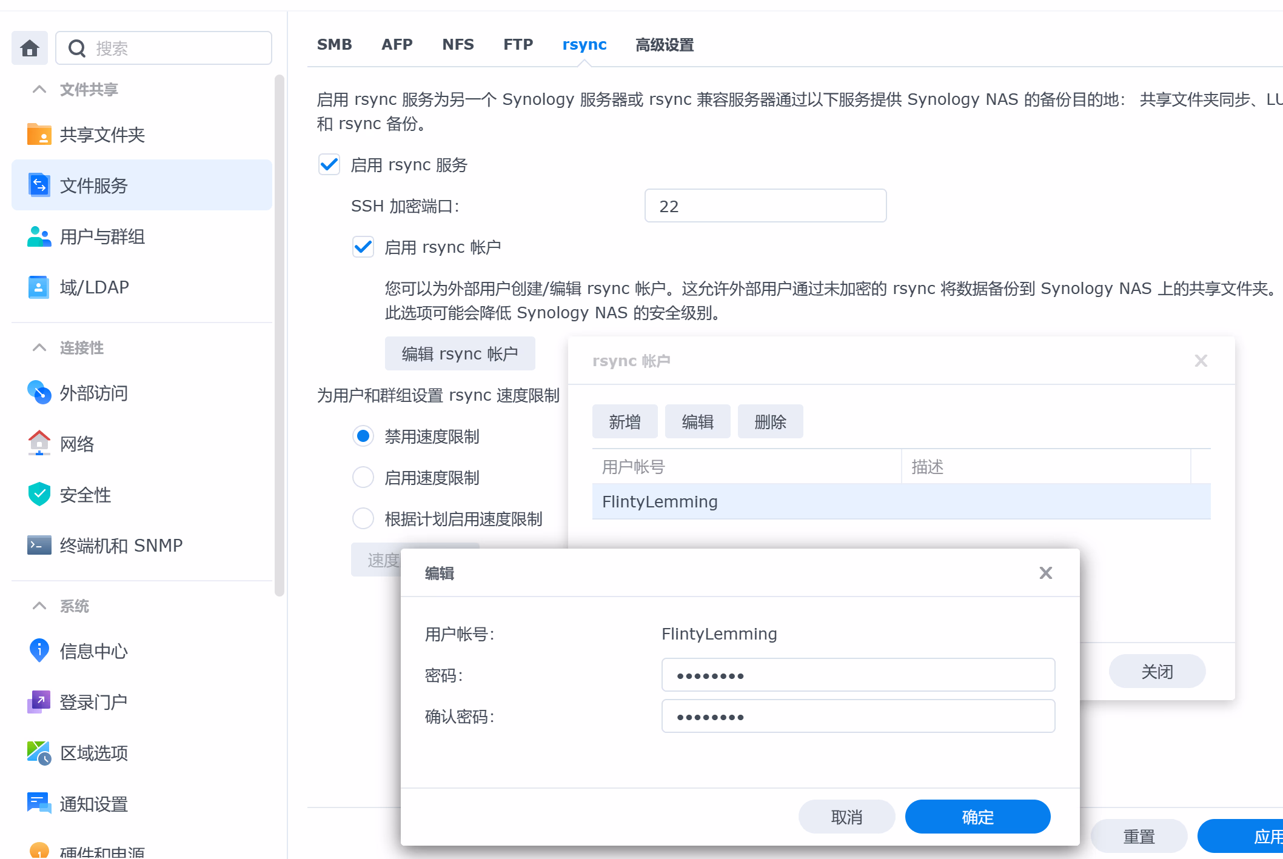Open the Shared Folder (共享文件夹) icon
Image resolution: width=1283 pixels, height=859 pixels.
pos(39,134)
